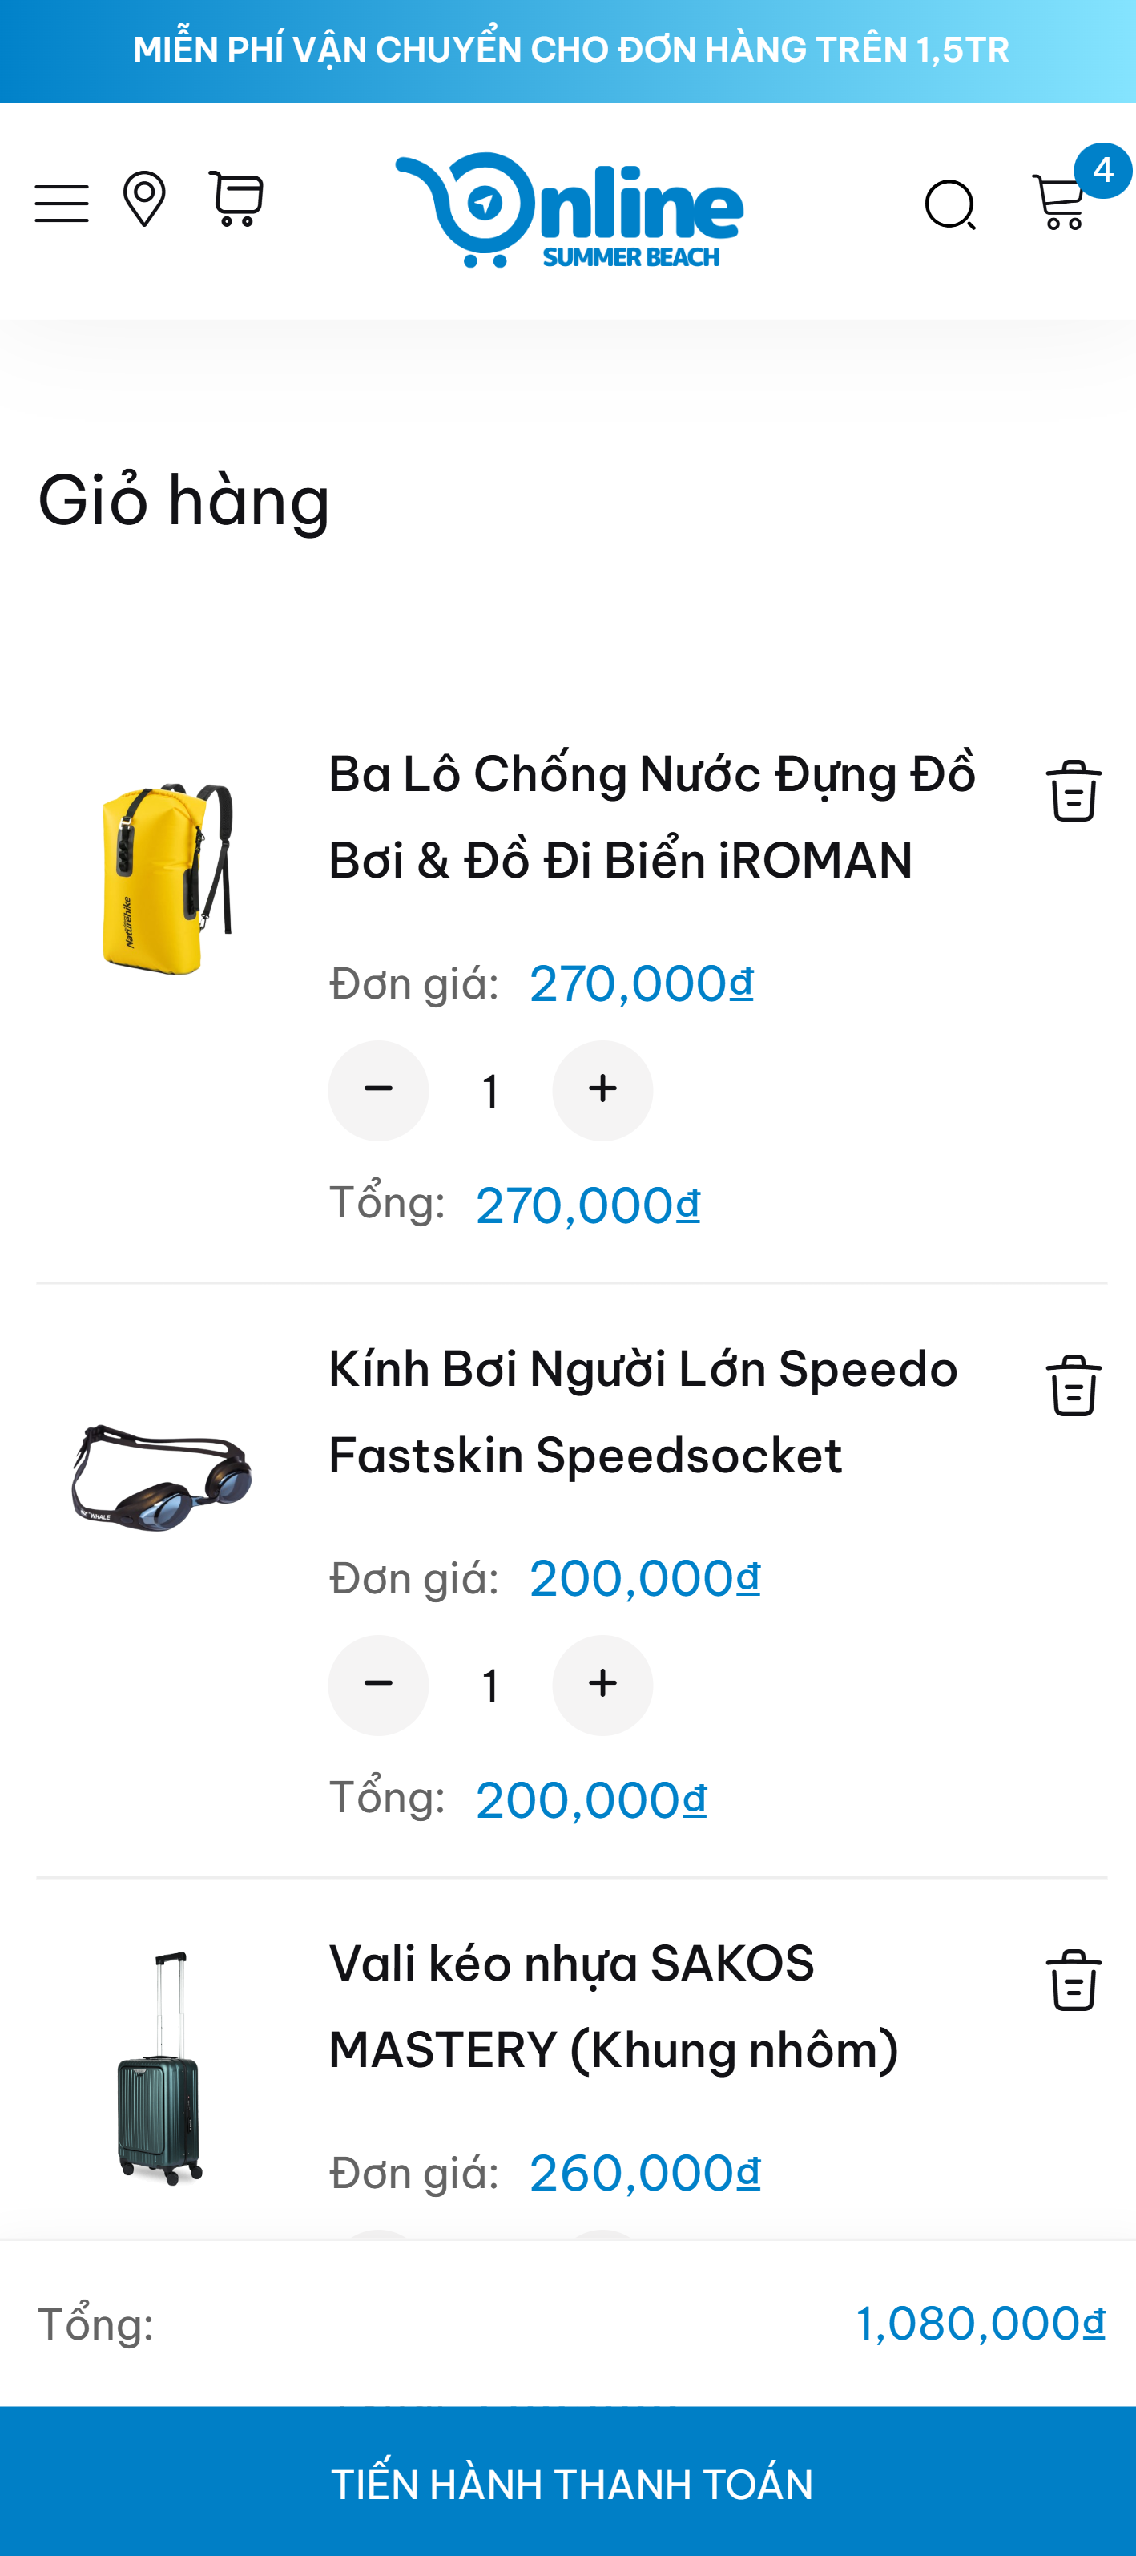Open the hamburger navigation menu
The width and height of the screenshot is (1136, 2556).
62,204
